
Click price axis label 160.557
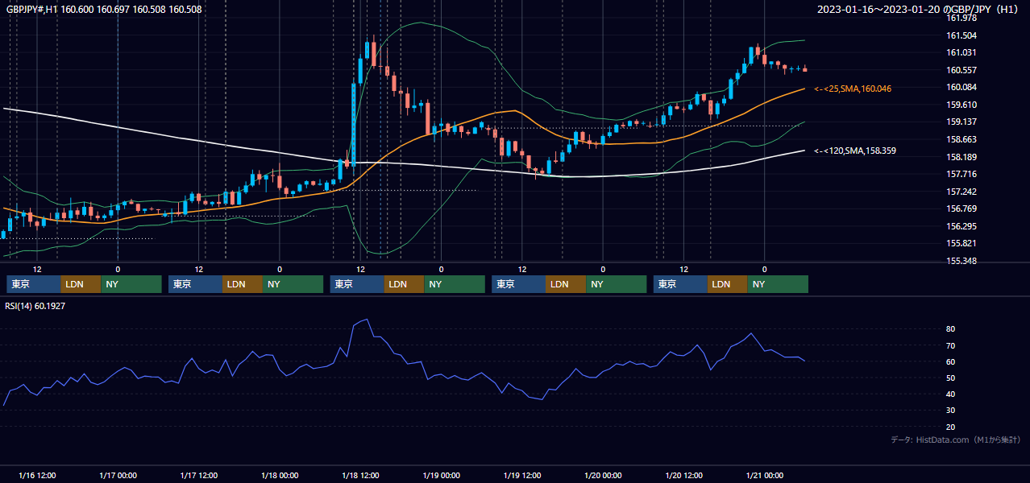pyautogui.click(x=961, y=70)
